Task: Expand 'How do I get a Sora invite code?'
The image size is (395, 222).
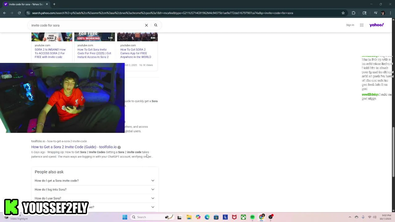Action: [94, 181]
